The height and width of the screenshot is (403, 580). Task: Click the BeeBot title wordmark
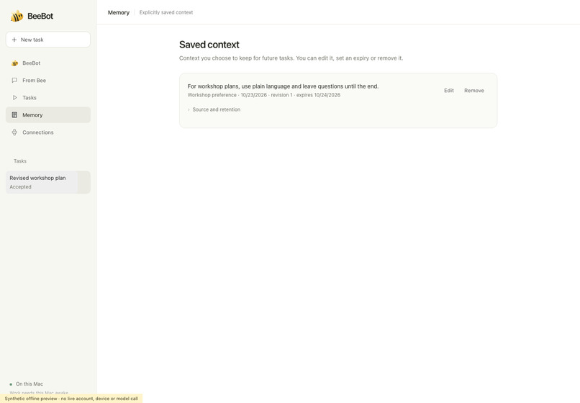coord(40,16)
